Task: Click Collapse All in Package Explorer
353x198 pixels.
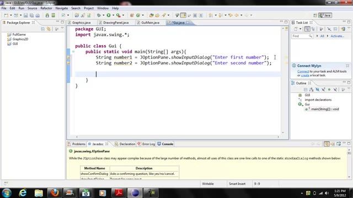Action: [x=43, y=29]
